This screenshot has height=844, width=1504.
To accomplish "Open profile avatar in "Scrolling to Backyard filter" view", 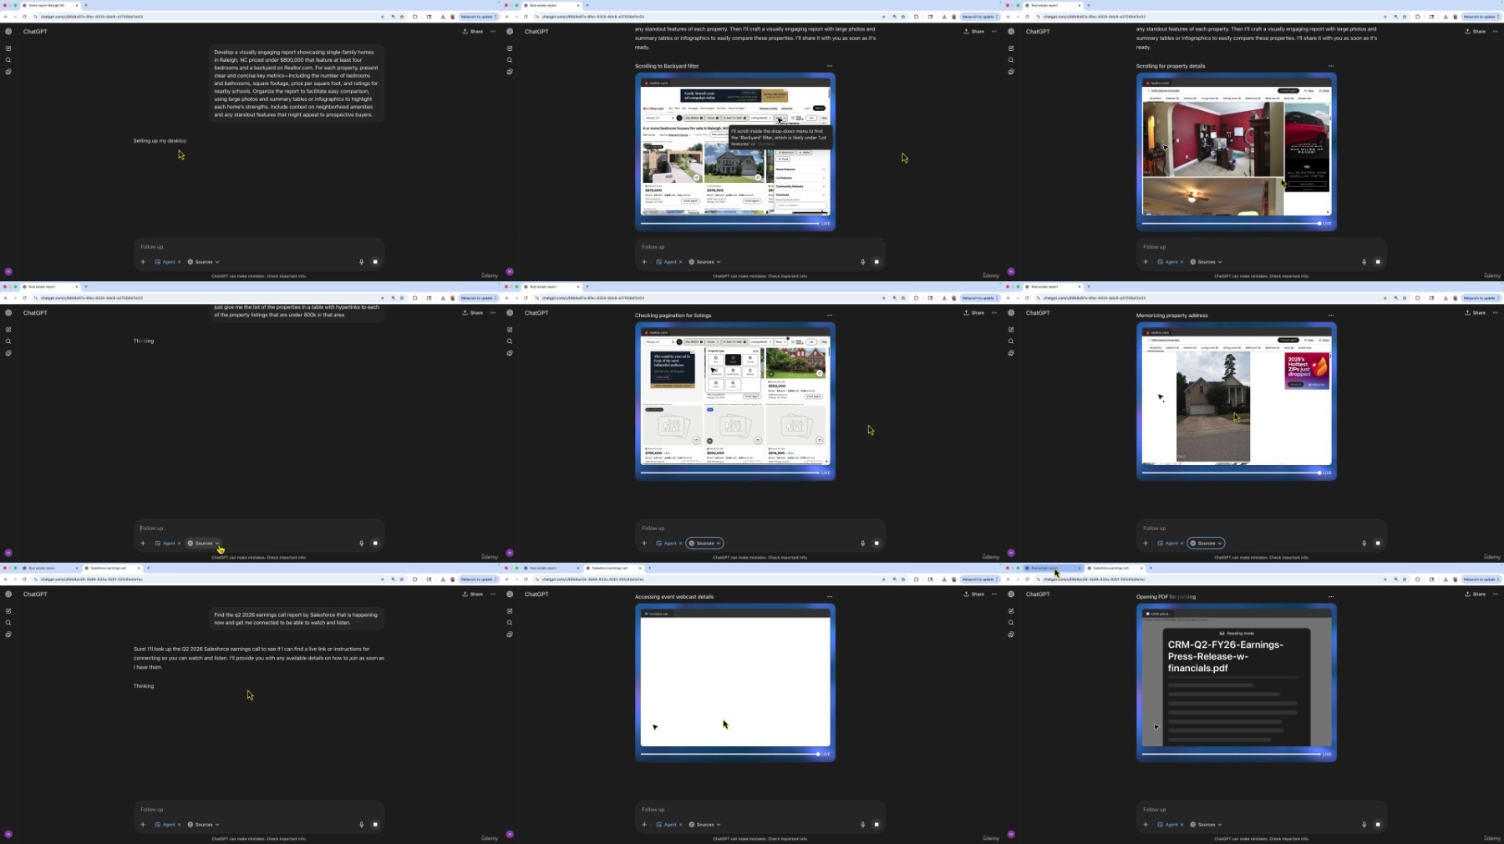I will [510, 271].
